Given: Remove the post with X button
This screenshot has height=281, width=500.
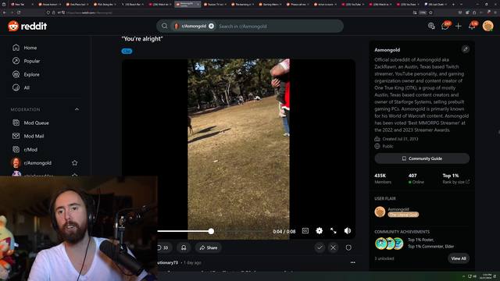Looking at the screenshot, I should click(334, 247).
